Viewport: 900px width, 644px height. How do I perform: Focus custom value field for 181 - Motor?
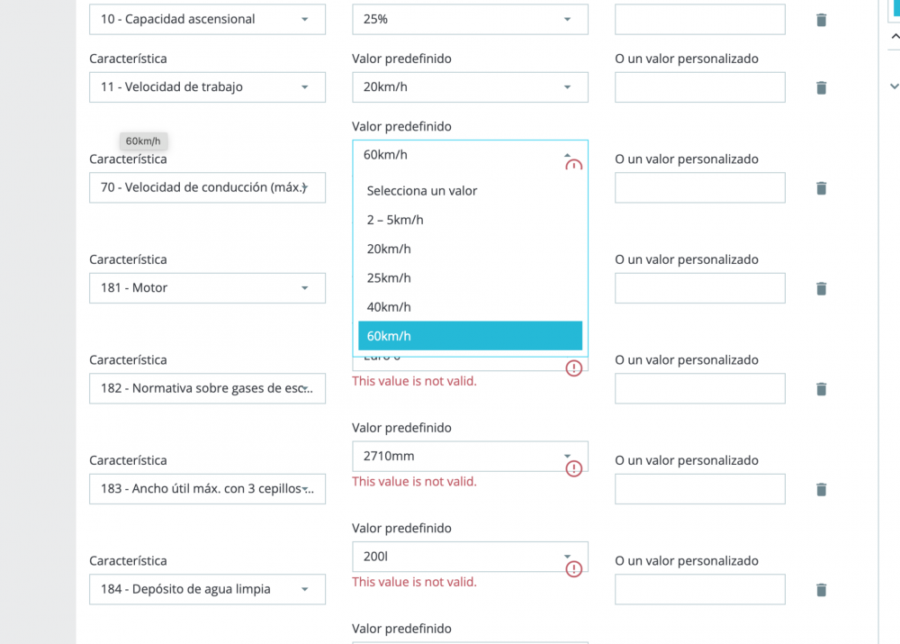pyautogui.click(x=699, y=288)
